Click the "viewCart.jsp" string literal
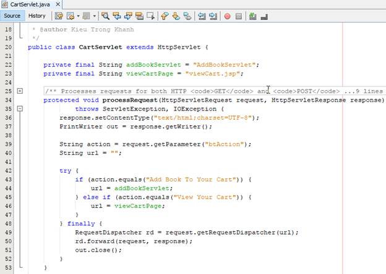The height and width of the screenshot is (274, 386). [212, 73]
